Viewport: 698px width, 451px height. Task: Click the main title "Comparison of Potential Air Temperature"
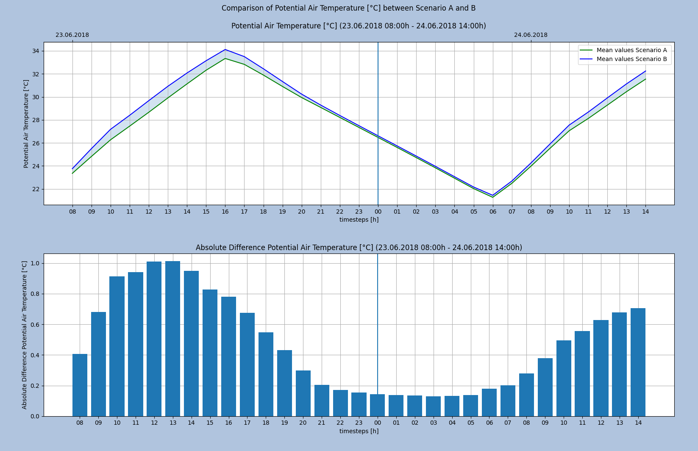(348, 8)
